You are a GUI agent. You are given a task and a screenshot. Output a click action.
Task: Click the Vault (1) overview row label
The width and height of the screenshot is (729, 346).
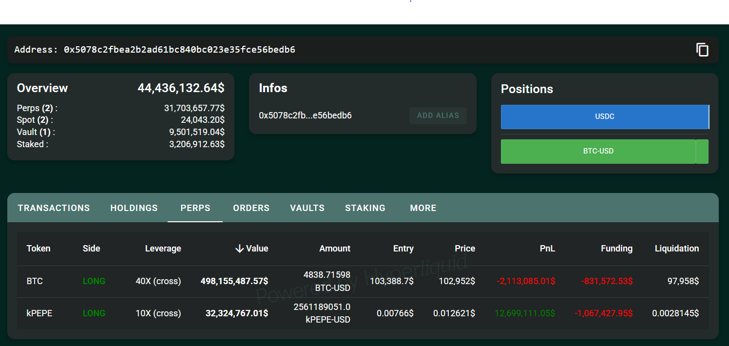(x=36, y=132)
